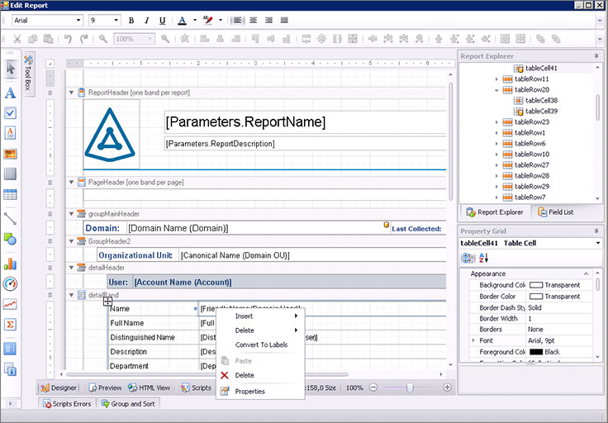Pick the Label tool (letter A)

11,93
